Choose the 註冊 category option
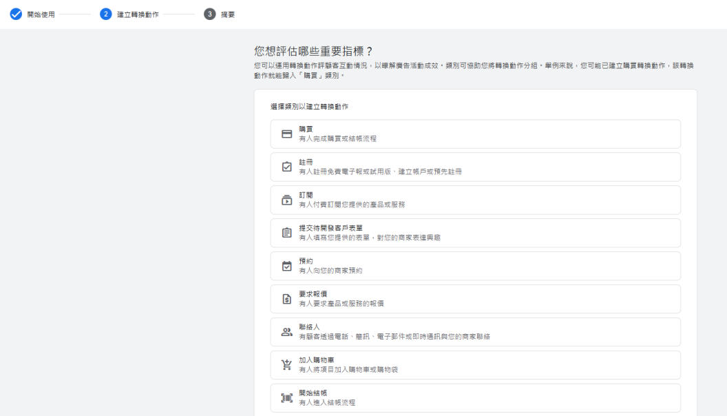The width and height of the screenshot is (727, 416). pos(475,167)
